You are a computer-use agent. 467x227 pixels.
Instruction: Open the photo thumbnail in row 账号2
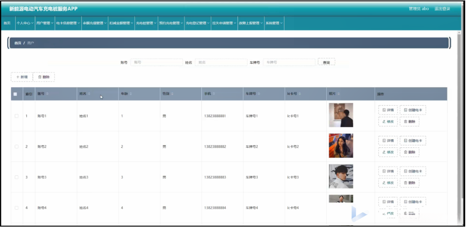point(341,146)
